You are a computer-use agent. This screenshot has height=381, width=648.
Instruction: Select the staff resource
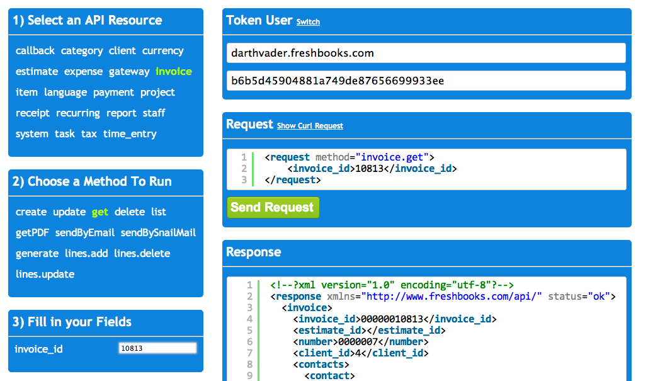point(154,113)
